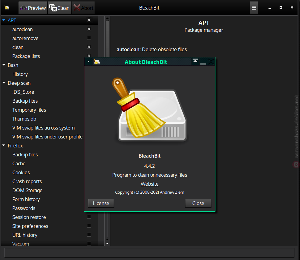
Task: Minimize the About BleachBit dialog
Action: 203,63
